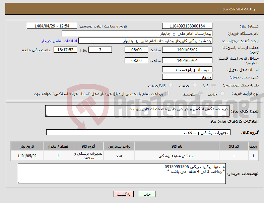
Task: Click the remaining time 18:17:53 field
Action: coord(65,50)
